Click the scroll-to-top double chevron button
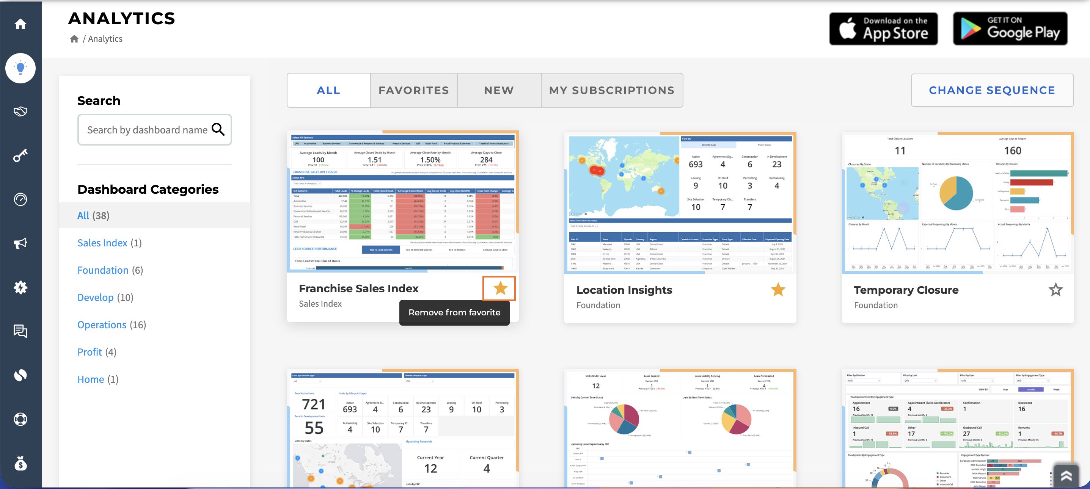This screenshot has height=489, width=1090. coord(1066,476)
